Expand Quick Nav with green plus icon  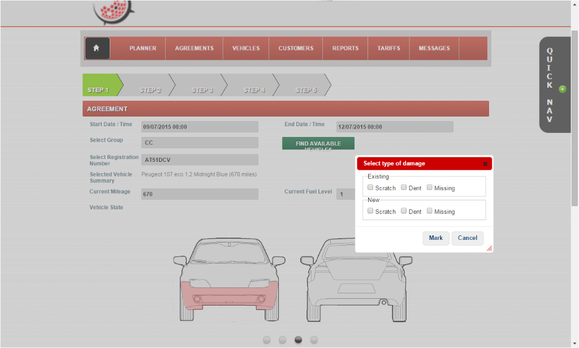562,89
